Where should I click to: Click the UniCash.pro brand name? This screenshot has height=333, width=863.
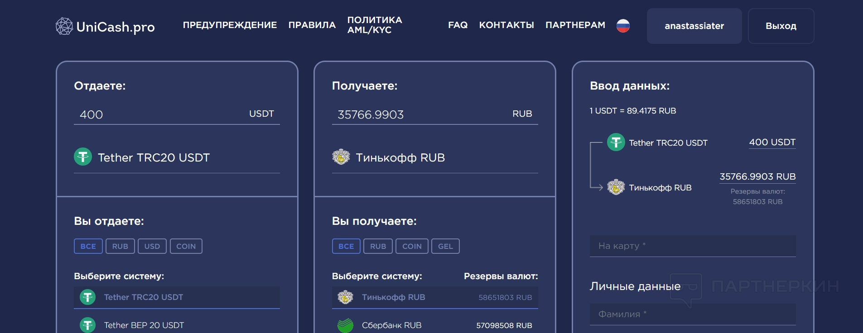(x=116, y=27)
